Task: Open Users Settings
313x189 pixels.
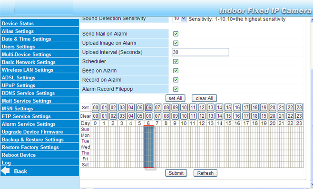Action: point(39,47)
